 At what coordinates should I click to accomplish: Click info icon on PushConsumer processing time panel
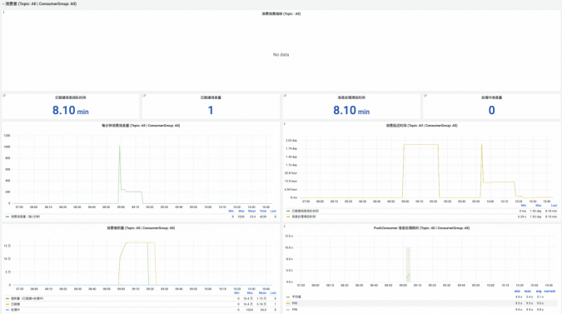[x=285, y=227]
